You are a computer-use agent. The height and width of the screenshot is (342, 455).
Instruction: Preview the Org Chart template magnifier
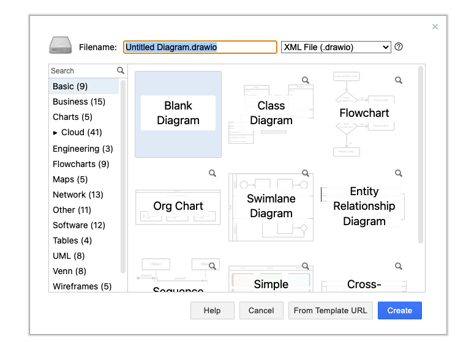click(x=212, y=173)
